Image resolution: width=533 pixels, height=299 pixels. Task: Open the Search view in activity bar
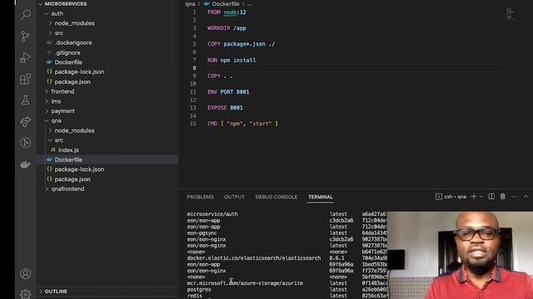pyautogui.click(x=26, y=15)
